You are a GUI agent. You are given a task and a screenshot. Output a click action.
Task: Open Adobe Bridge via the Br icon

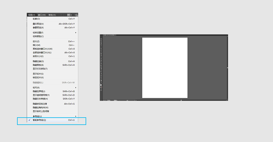coord(62,15)
